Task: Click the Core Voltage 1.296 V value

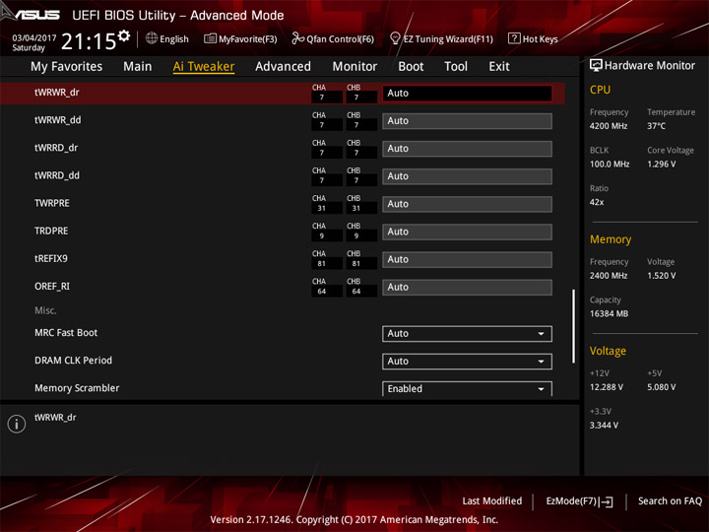Action: click(x=661, y=165)
